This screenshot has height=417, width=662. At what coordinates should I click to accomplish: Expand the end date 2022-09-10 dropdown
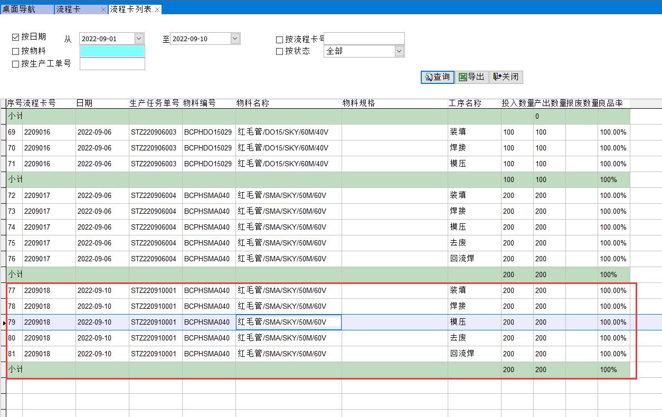tap(235, 39)
